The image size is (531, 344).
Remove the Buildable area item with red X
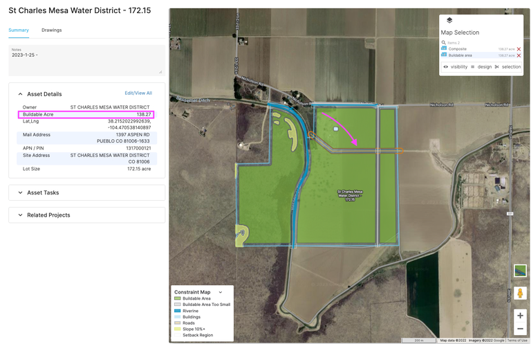click(519, 55)
